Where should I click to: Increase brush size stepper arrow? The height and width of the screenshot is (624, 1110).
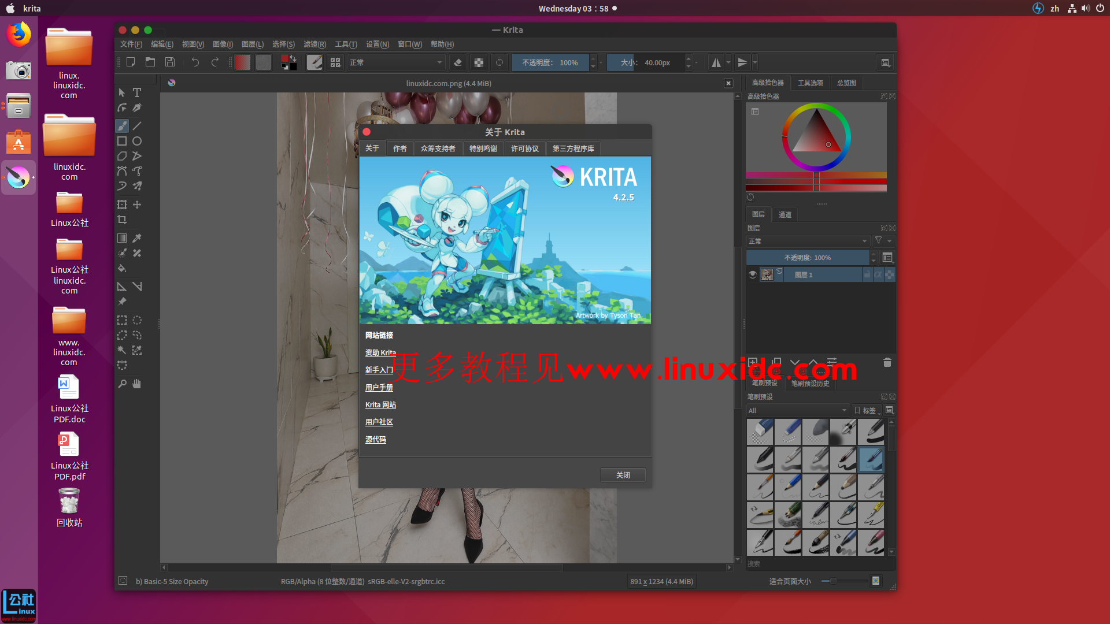(689, 58)
